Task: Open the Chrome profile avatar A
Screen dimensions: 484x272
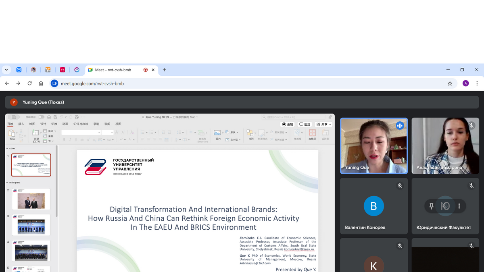Action: pos(466,83)
